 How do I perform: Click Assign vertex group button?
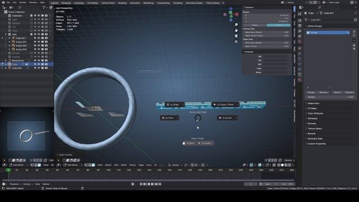(x=311, y=92)
